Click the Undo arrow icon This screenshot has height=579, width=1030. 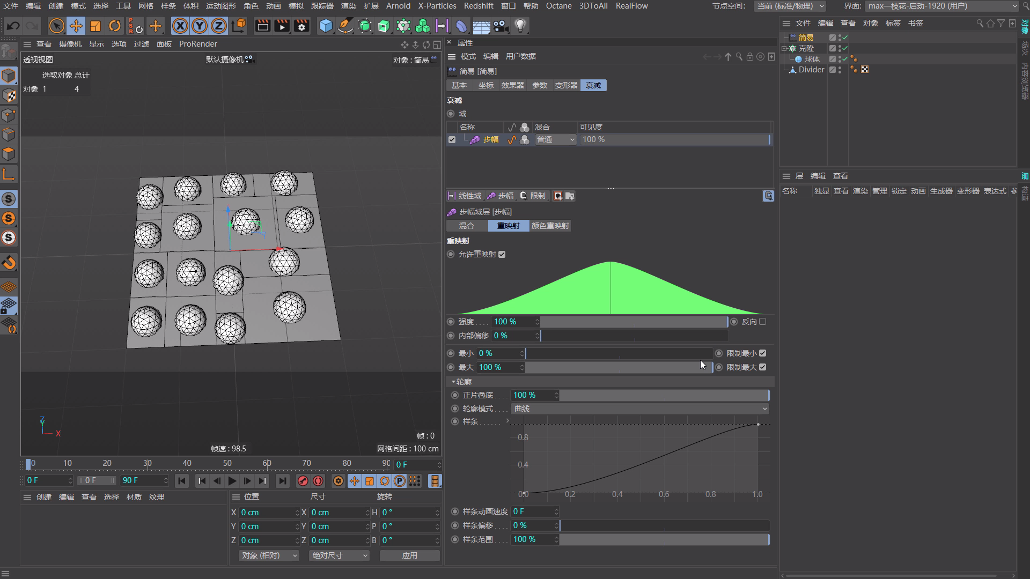(x=13, y=26)
